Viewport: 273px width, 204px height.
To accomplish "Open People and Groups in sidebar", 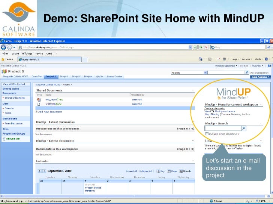I will click(x=14, y=134).
